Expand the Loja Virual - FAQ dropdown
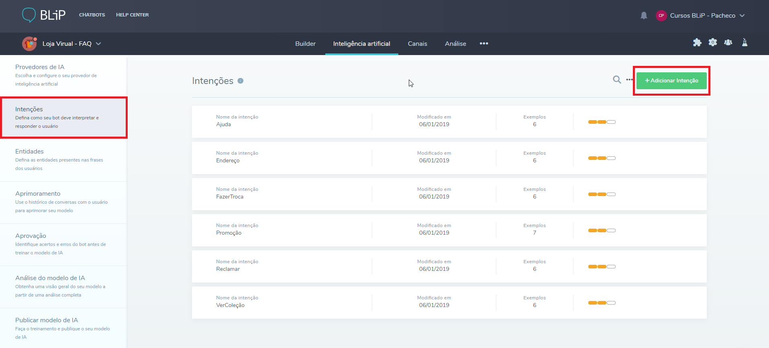This screenshot has height=348, width=769. 98,44
